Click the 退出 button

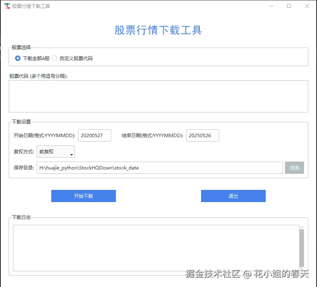point(233,196)
